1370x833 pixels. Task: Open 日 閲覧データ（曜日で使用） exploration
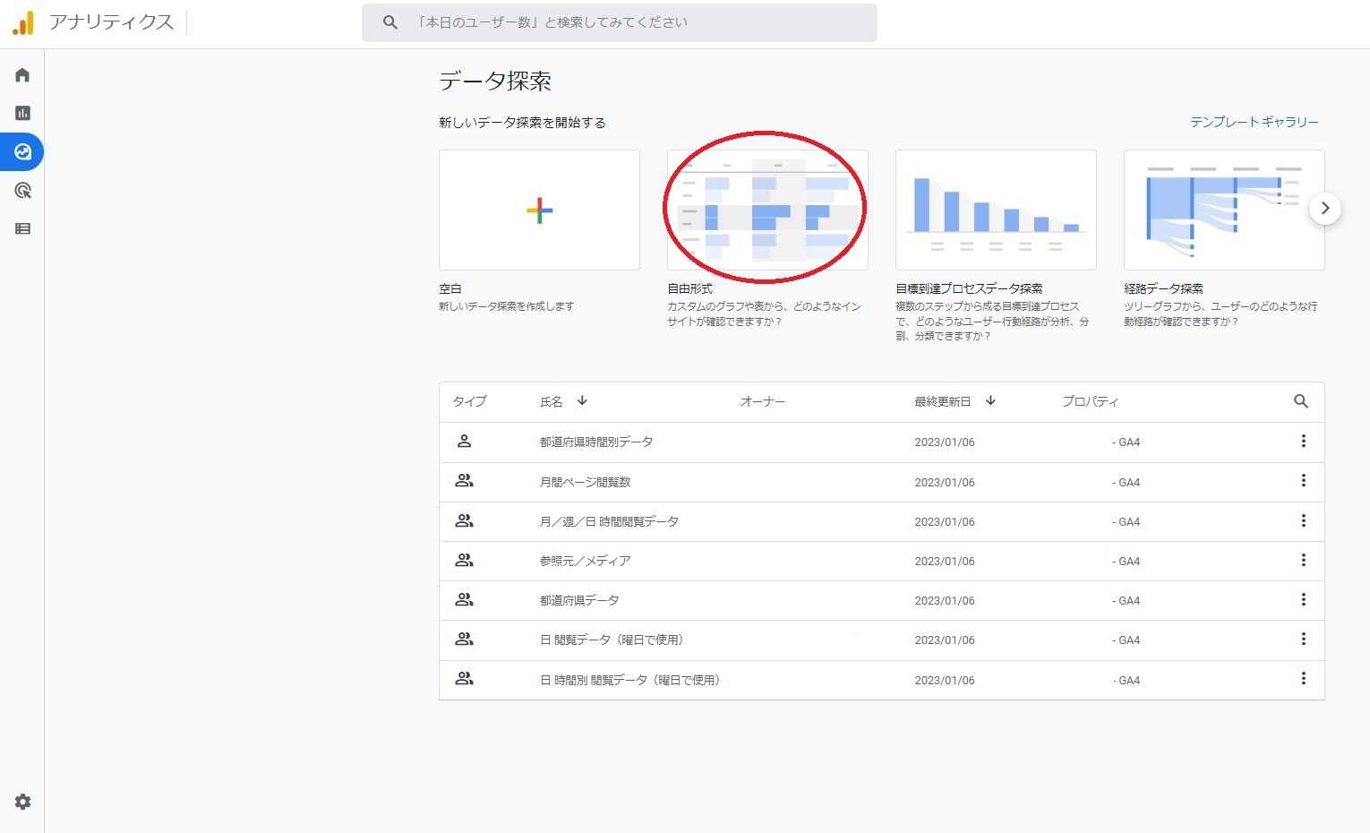click(613, 640)
